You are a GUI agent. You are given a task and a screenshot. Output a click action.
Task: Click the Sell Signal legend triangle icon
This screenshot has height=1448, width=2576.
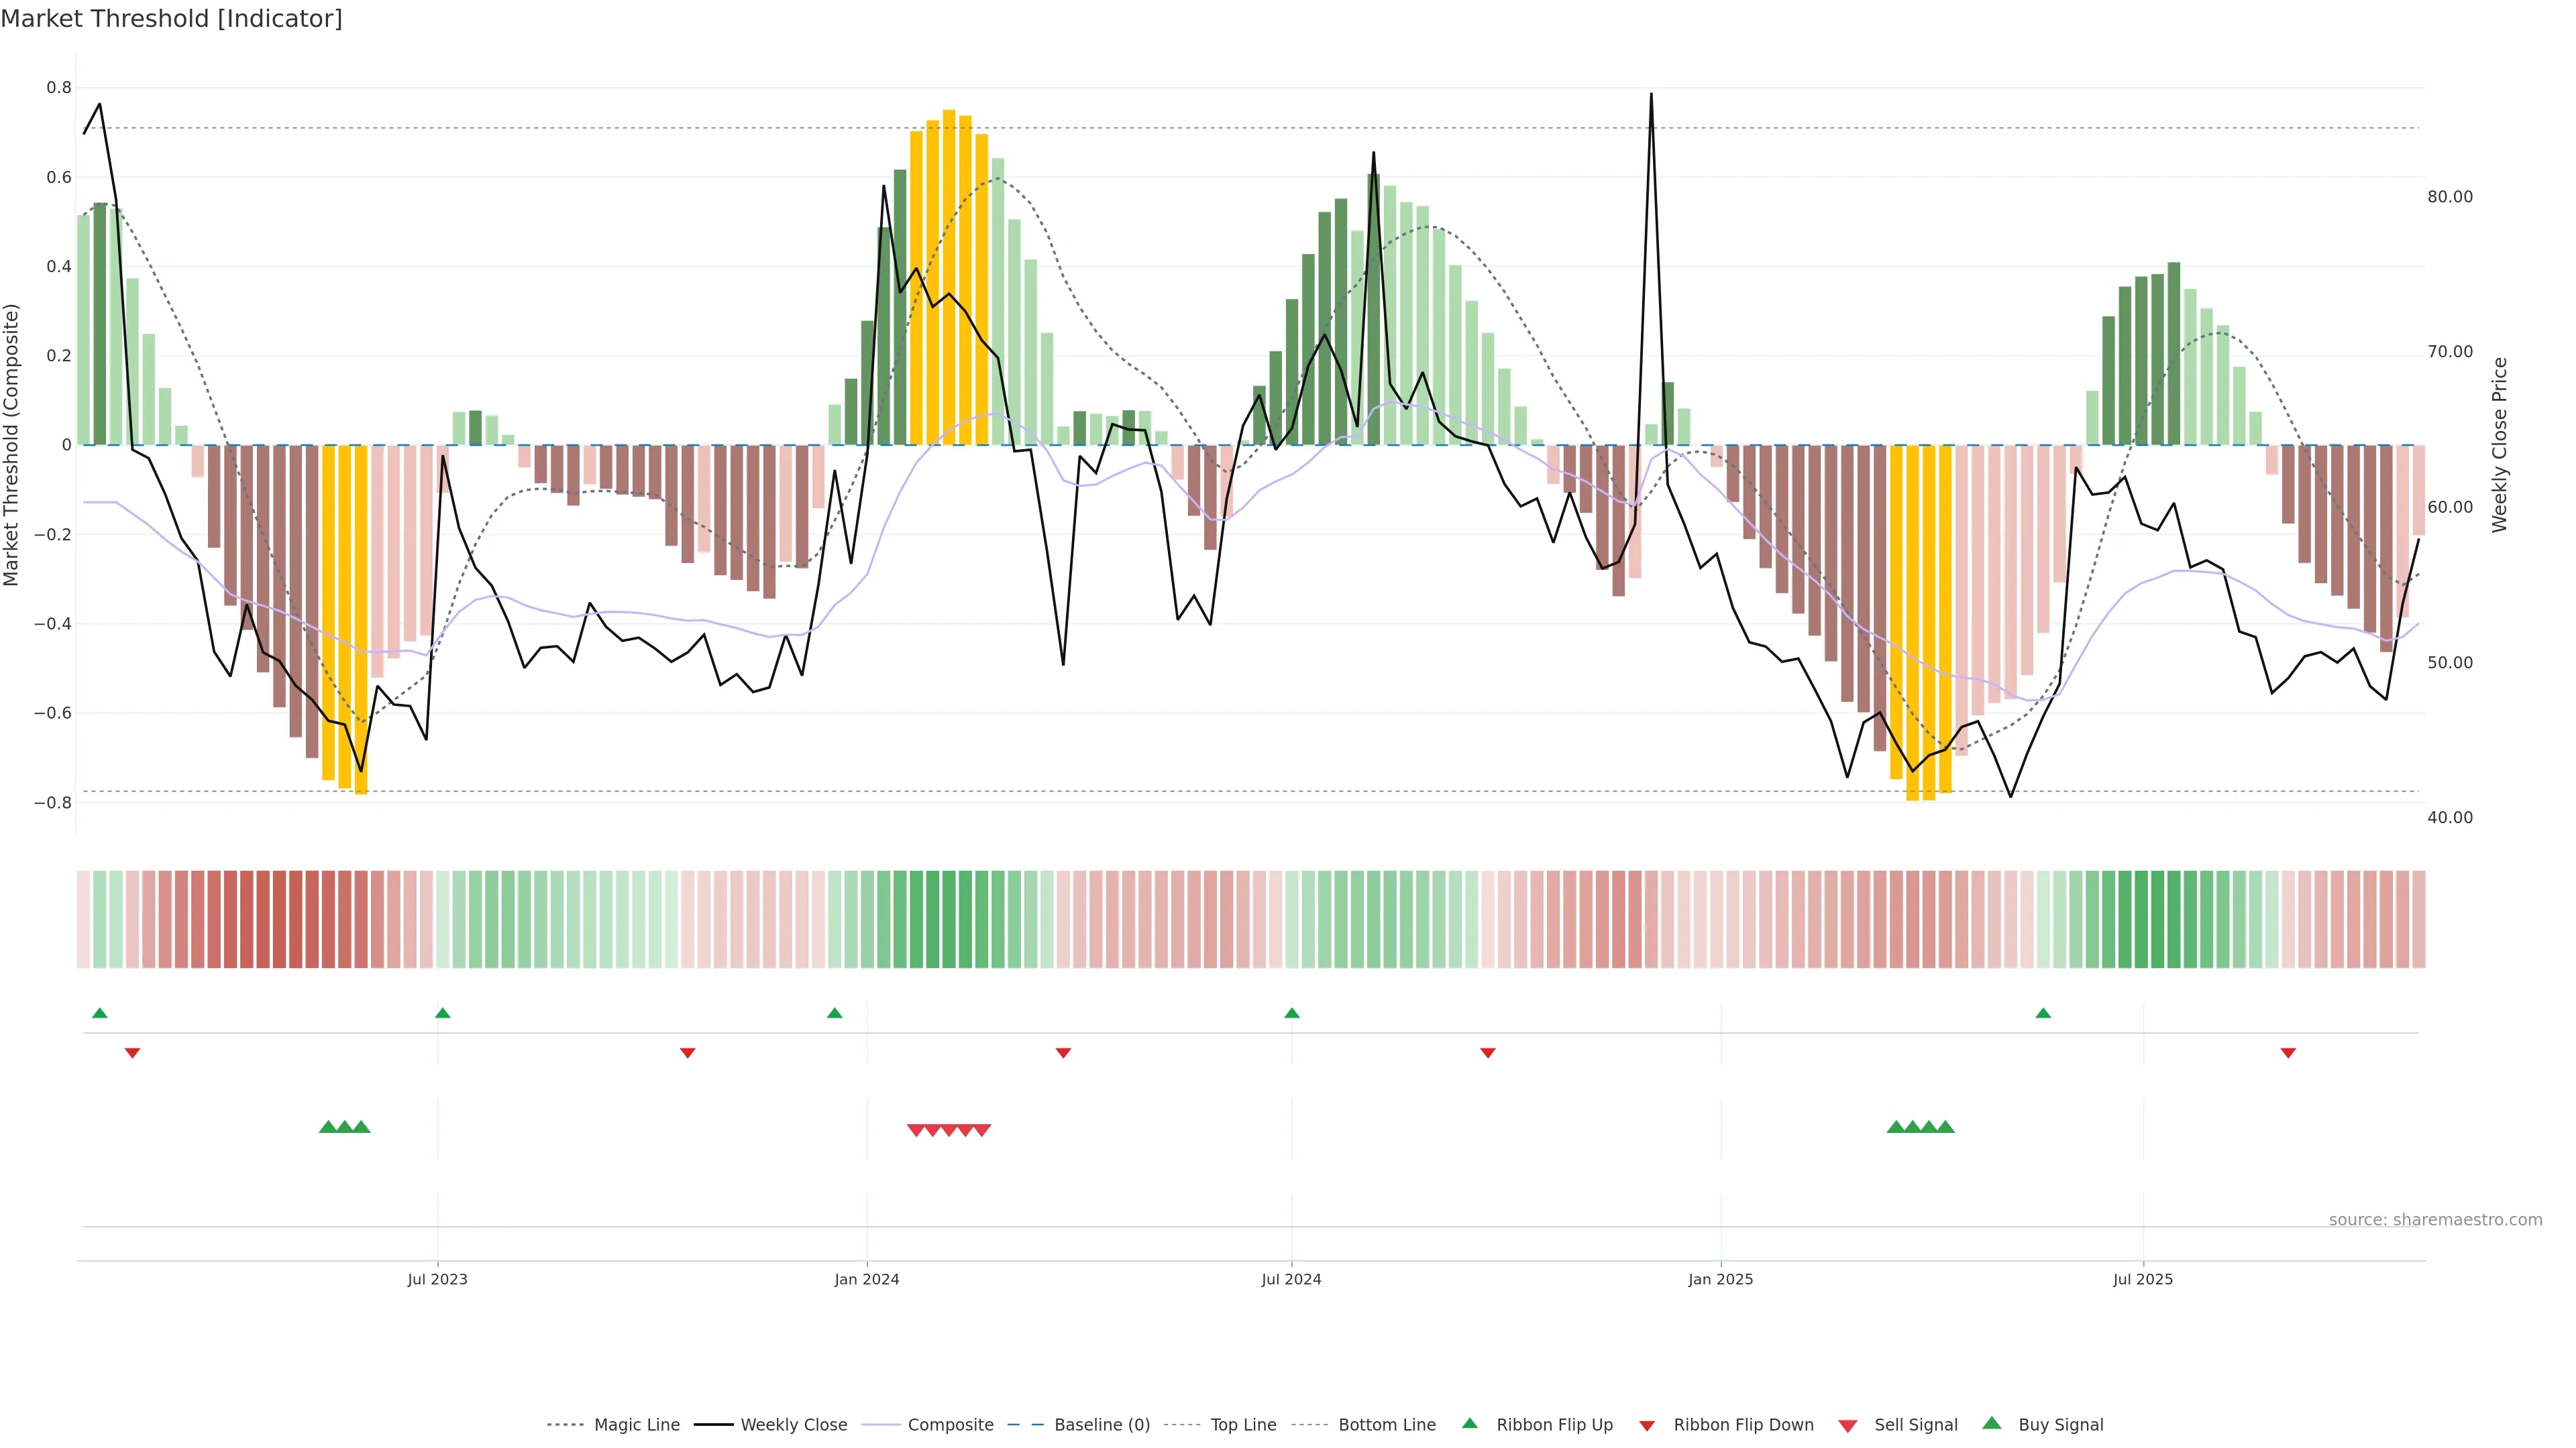(x=1848, y=1425)
